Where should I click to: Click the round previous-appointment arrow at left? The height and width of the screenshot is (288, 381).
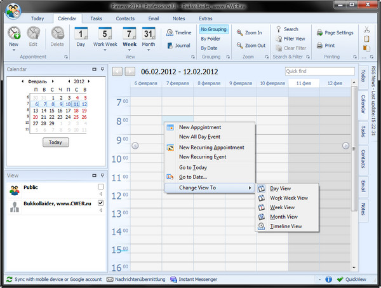135,146
